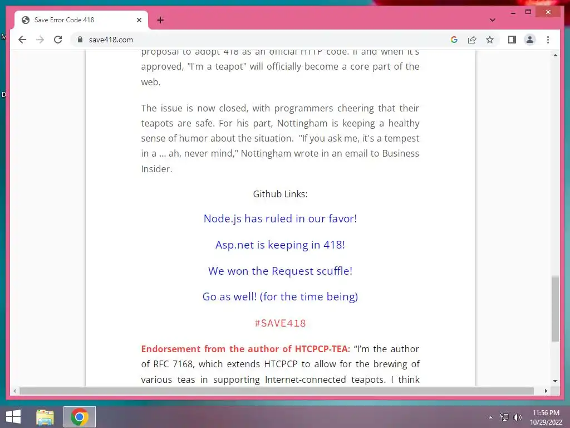Minimize the Chrome window
Screen dimensions: 570x428
click(x=513, y=12)
